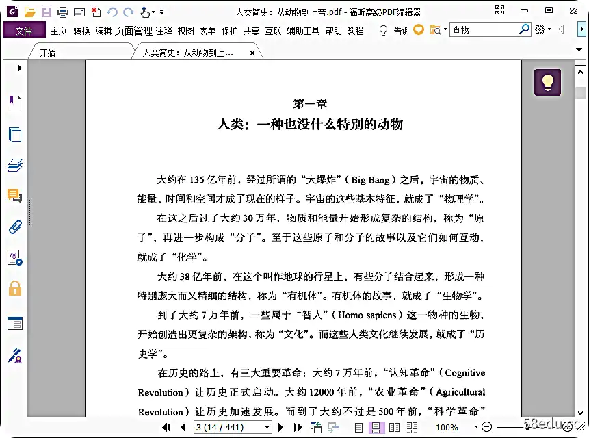Redo the last action

click(x=129, y=12)
